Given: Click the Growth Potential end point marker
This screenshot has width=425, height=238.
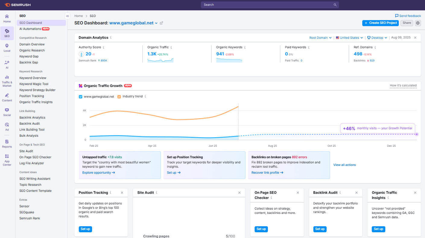Looking at the screenshot, I should (x=417, y=134).
